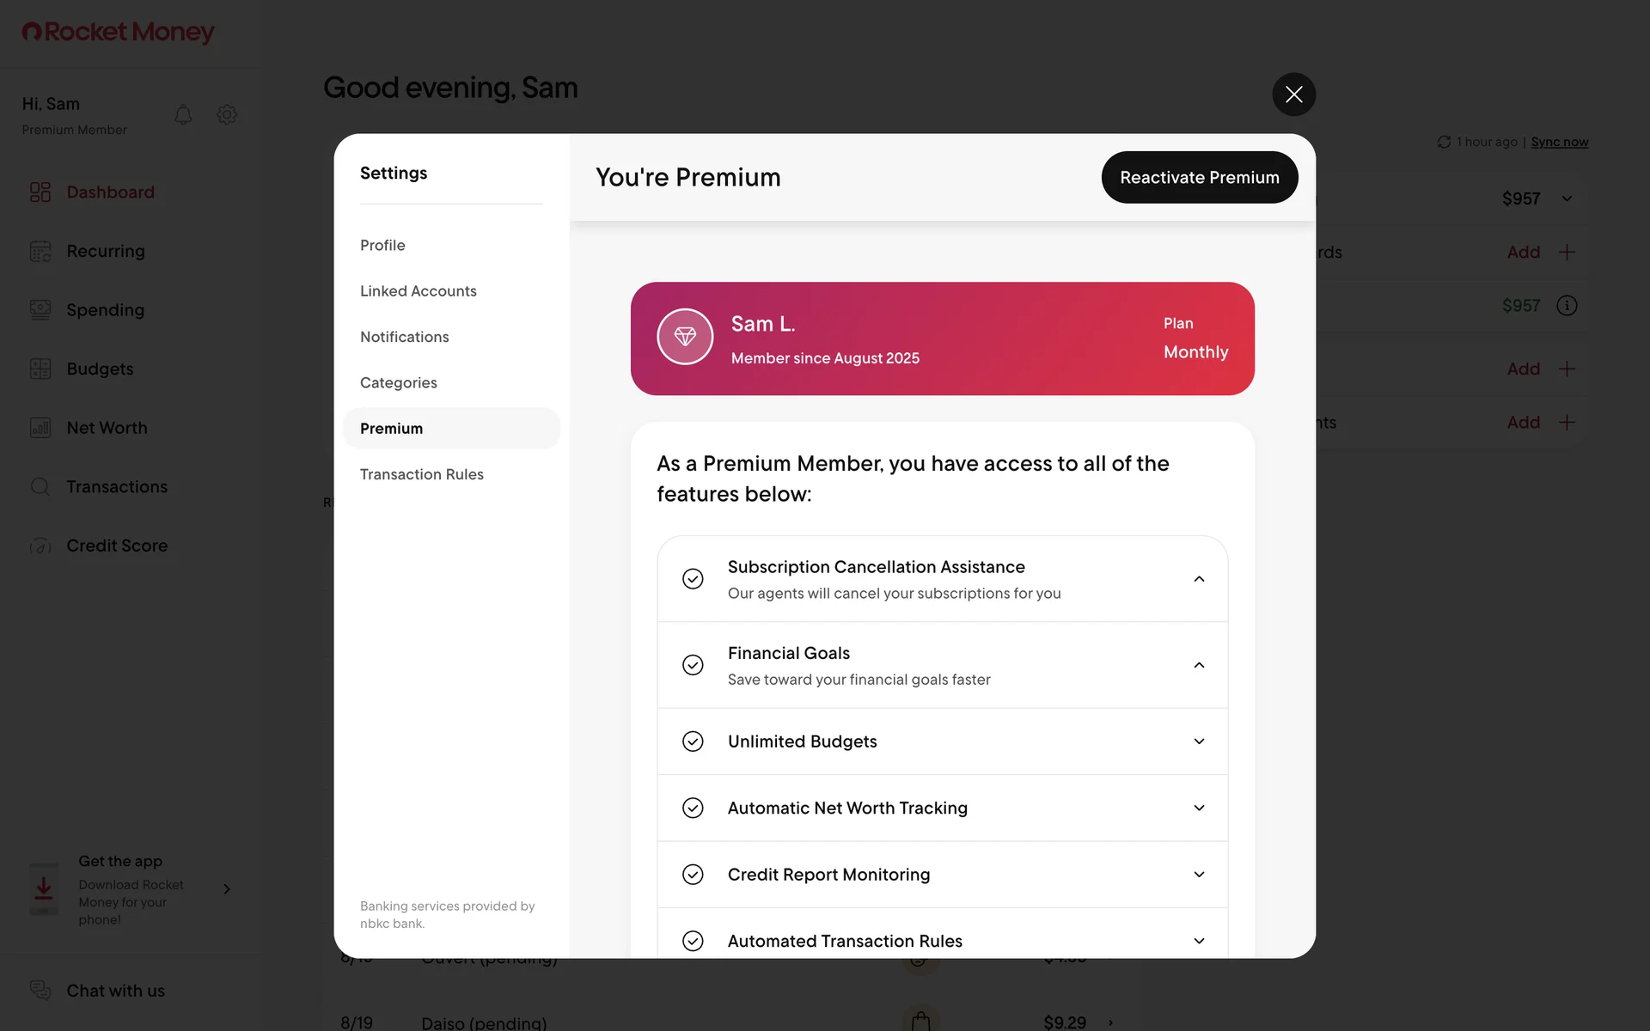Click the Financial Goals checkmark circle
The image size is (1650, 1031).
tap(693, 665)
